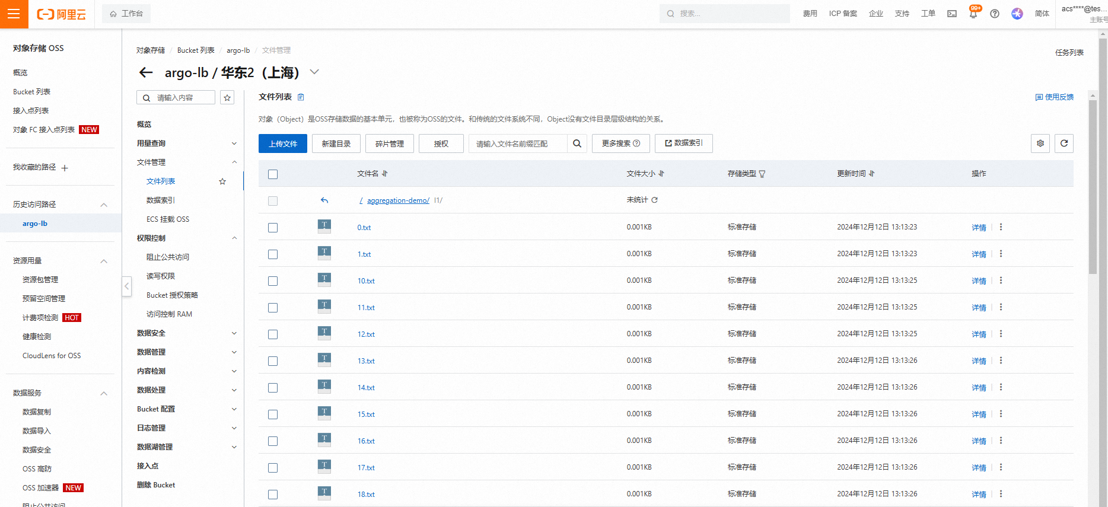Expand the 数据处理 section
This screenshot has width=1108, height=507.
[x=234, y=390]
